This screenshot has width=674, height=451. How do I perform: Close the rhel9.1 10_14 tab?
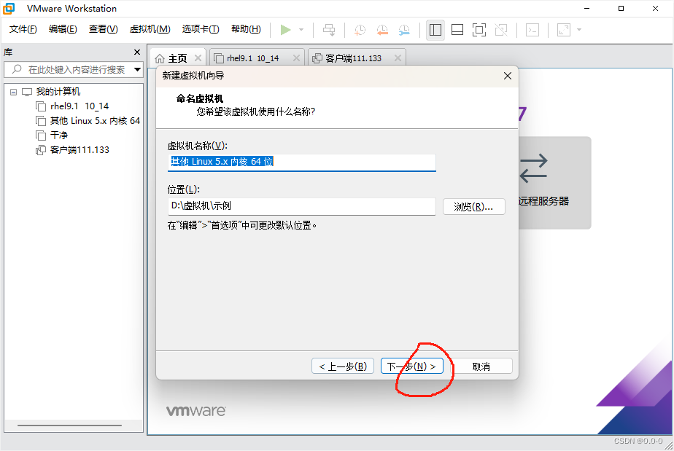coord(296,58)
